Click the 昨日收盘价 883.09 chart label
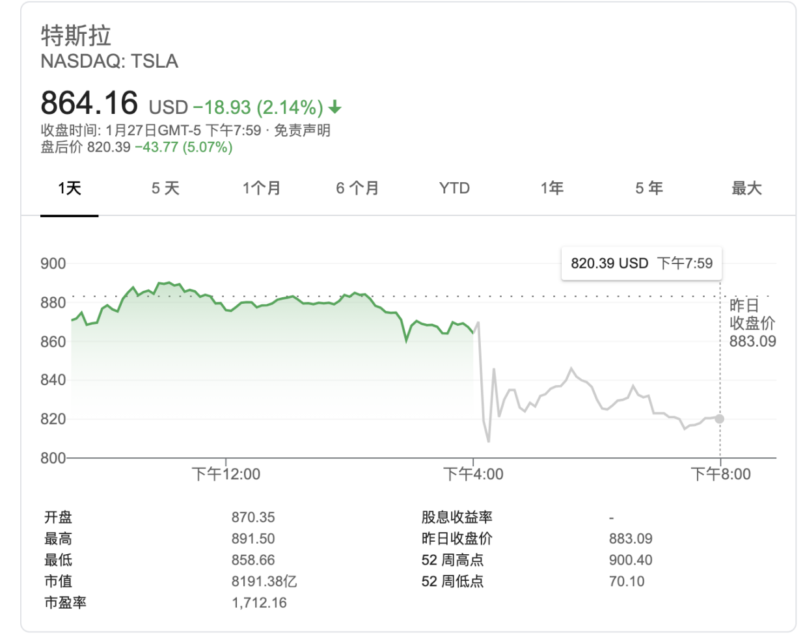The height and width of the screenshot is (642, 805). point(752,323)
